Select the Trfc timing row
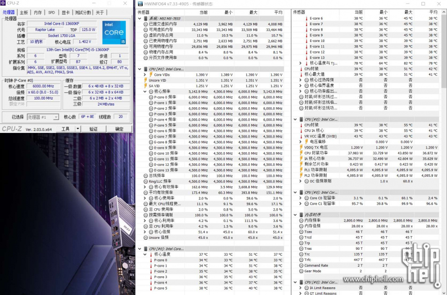The image size is (447, 295). coord(366,260)
